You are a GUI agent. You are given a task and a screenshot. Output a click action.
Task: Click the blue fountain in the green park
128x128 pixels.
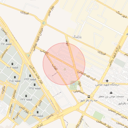point(74,84)
